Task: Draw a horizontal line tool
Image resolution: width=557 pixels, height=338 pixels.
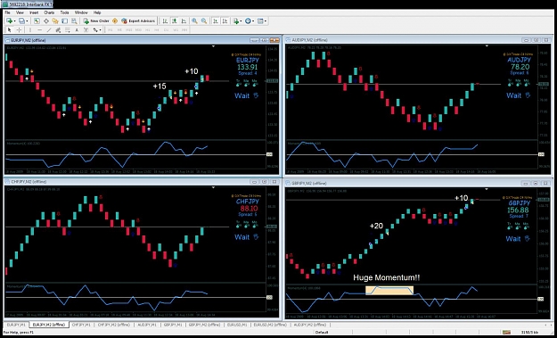Action: click(x=39, y=29)
